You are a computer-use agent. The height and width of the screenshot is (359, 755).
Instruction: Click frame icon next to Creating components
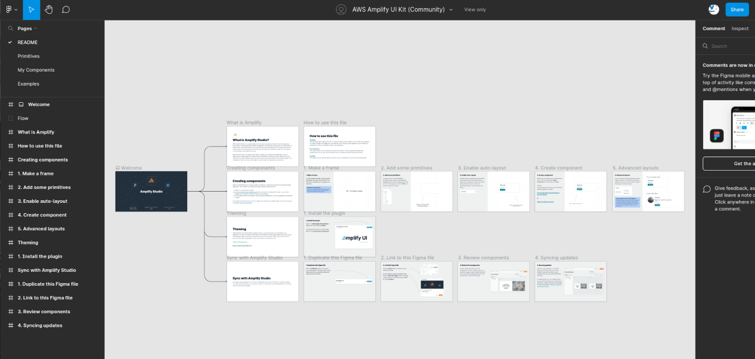coord(10,160)
